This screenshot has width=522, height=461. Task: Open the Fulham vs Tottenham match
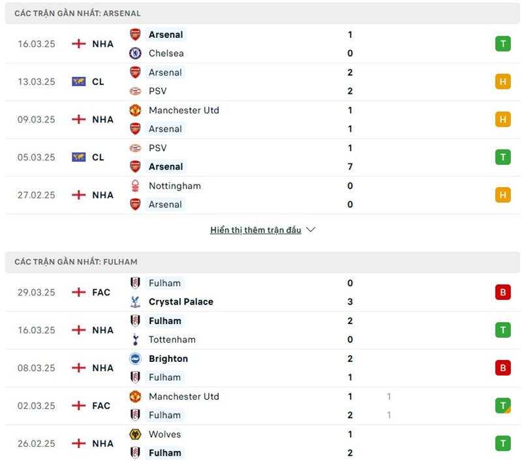tap(261, 330)
